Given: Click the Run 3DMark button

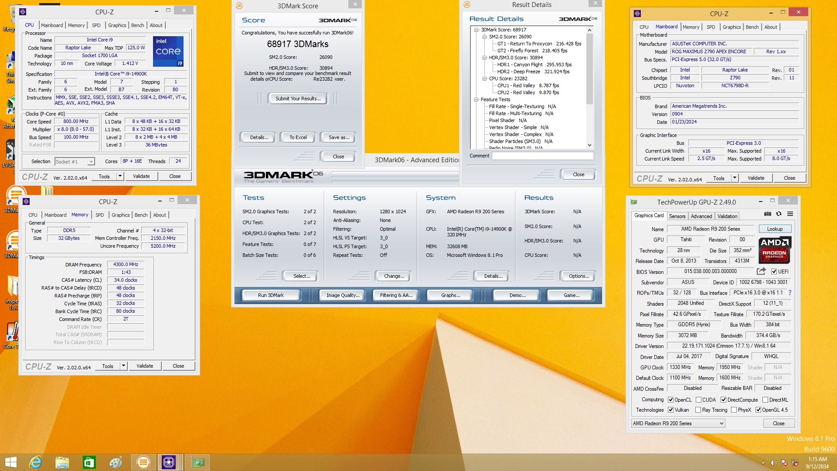Looking at the screenshot, I should [271, 295].
